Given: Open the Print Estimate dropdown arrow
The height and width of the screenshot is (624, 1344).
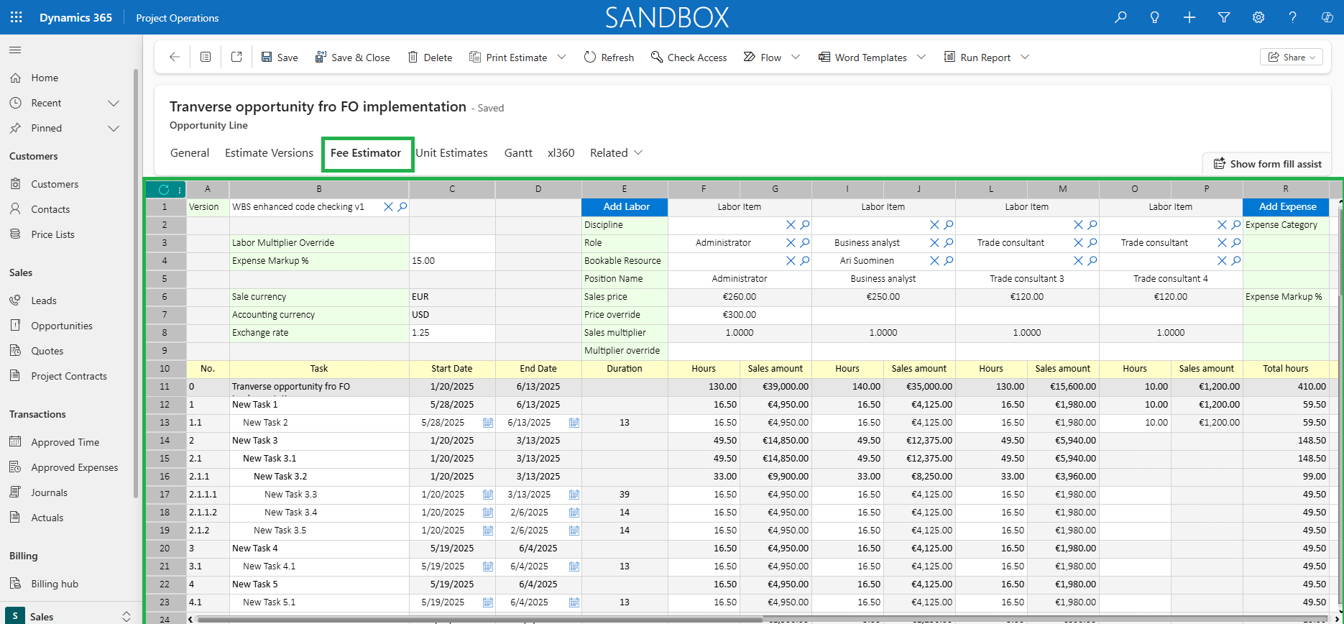Looking at the screenshot, I should [x=562, y=57].
